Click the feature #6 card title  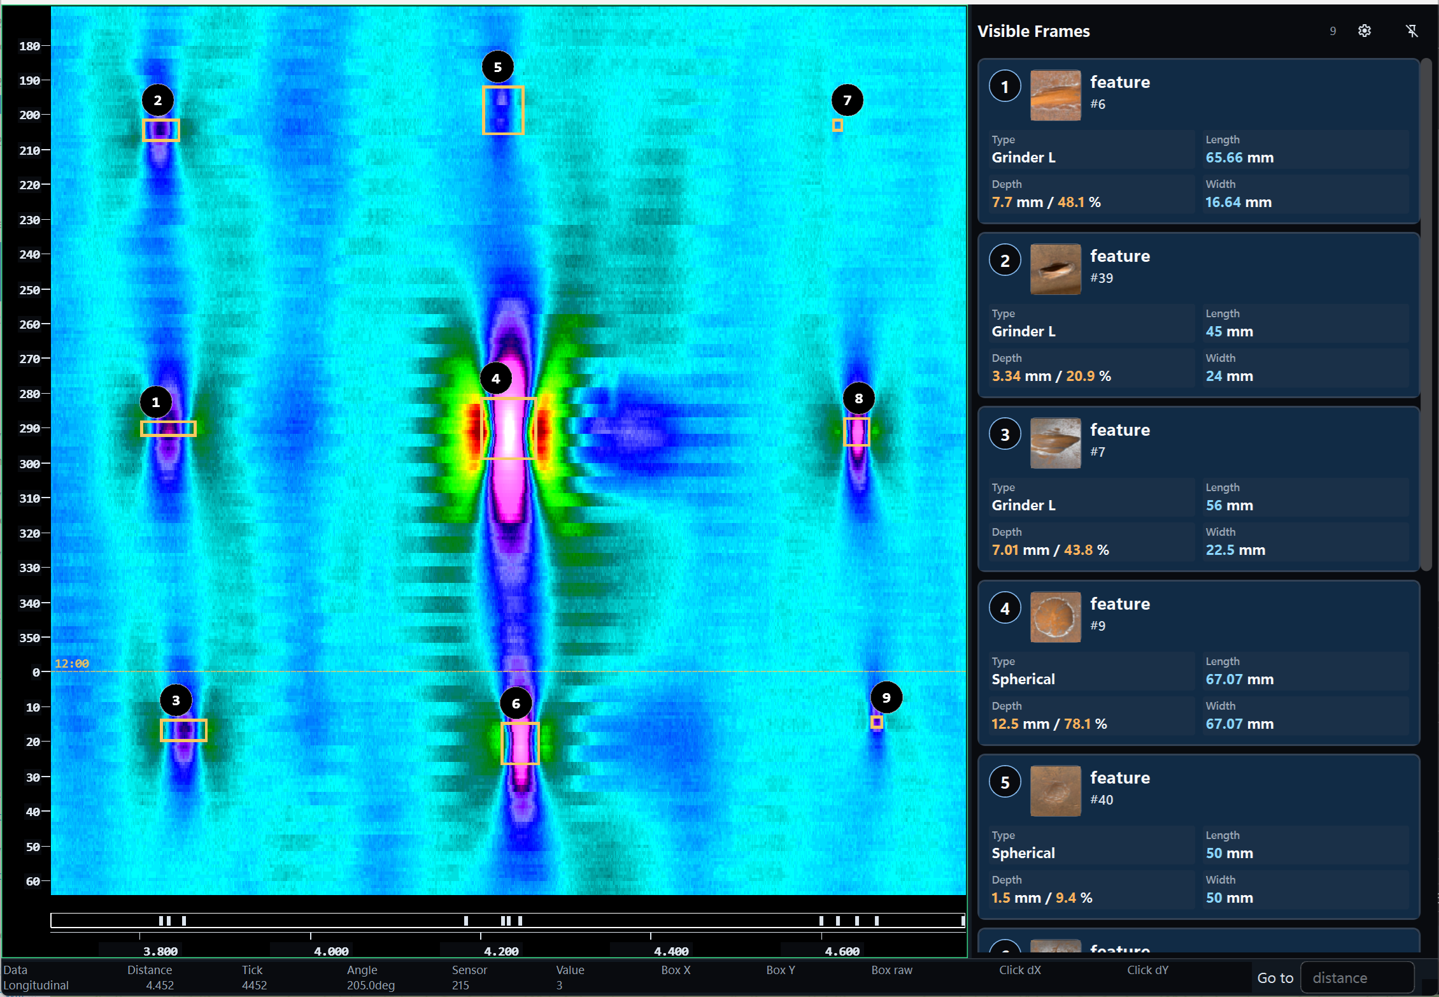pos(1119,82)
